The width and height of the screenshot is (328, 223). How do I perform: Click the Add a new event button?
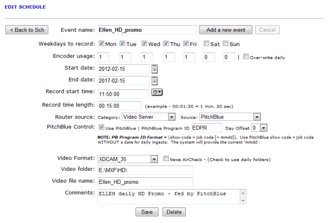tap(226, 30)
